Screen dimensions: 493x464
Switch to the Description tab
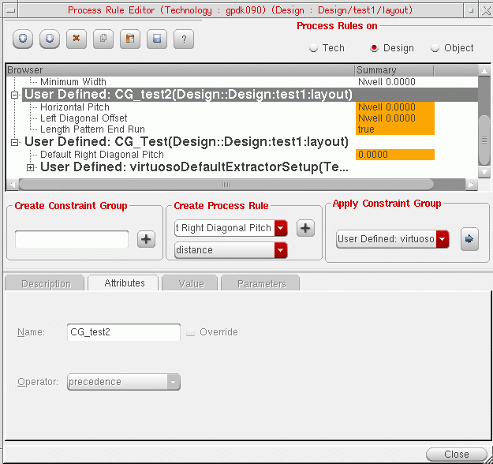tap(45, 283)
